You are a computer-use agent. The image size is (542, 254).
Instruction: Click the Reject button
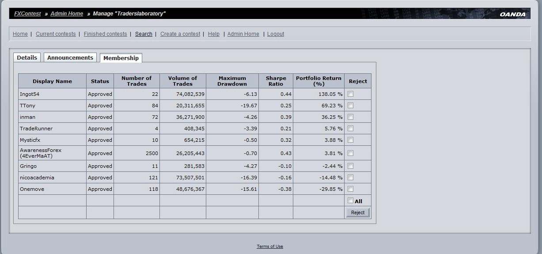(x=357, y=212)
